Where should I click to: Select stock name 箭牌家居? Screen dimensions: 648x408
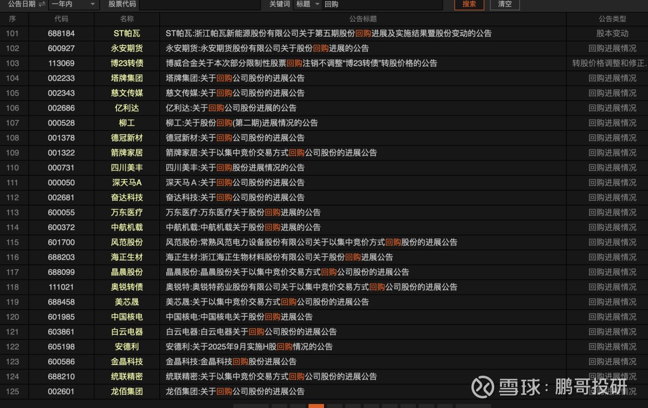coord(127,152)
